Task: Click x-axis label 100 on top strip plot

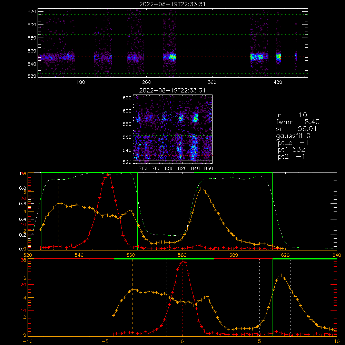Action: coord(81,82)
